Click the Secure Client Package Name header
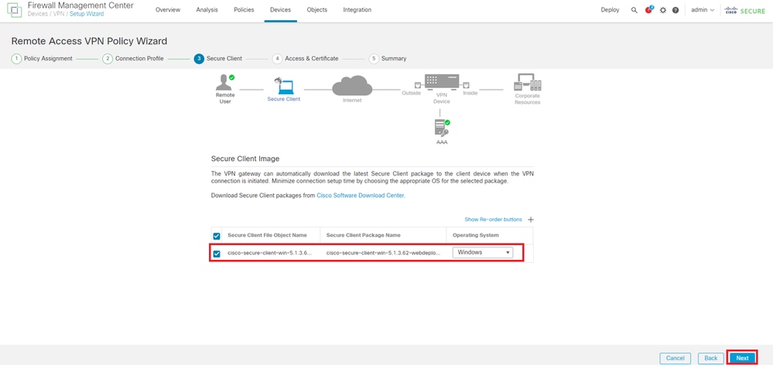This screenshot has width=773, height=365. [x=364, y=235]
